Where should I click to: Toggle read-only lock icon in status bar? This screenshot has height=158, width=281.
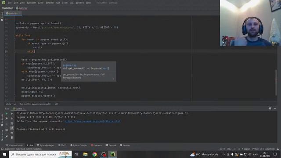277,149
